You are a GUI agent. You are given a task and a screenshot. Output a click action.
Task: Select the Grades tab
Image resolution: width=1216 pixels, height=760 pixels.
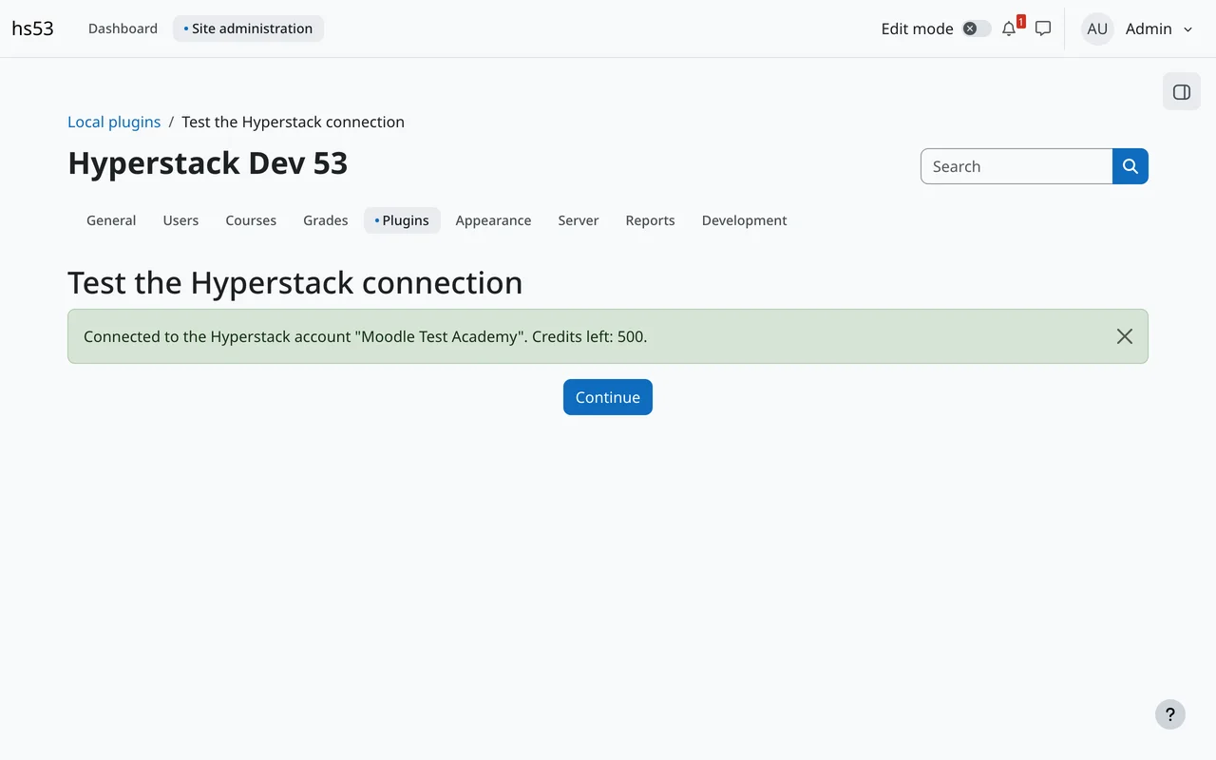pos(326,220)
